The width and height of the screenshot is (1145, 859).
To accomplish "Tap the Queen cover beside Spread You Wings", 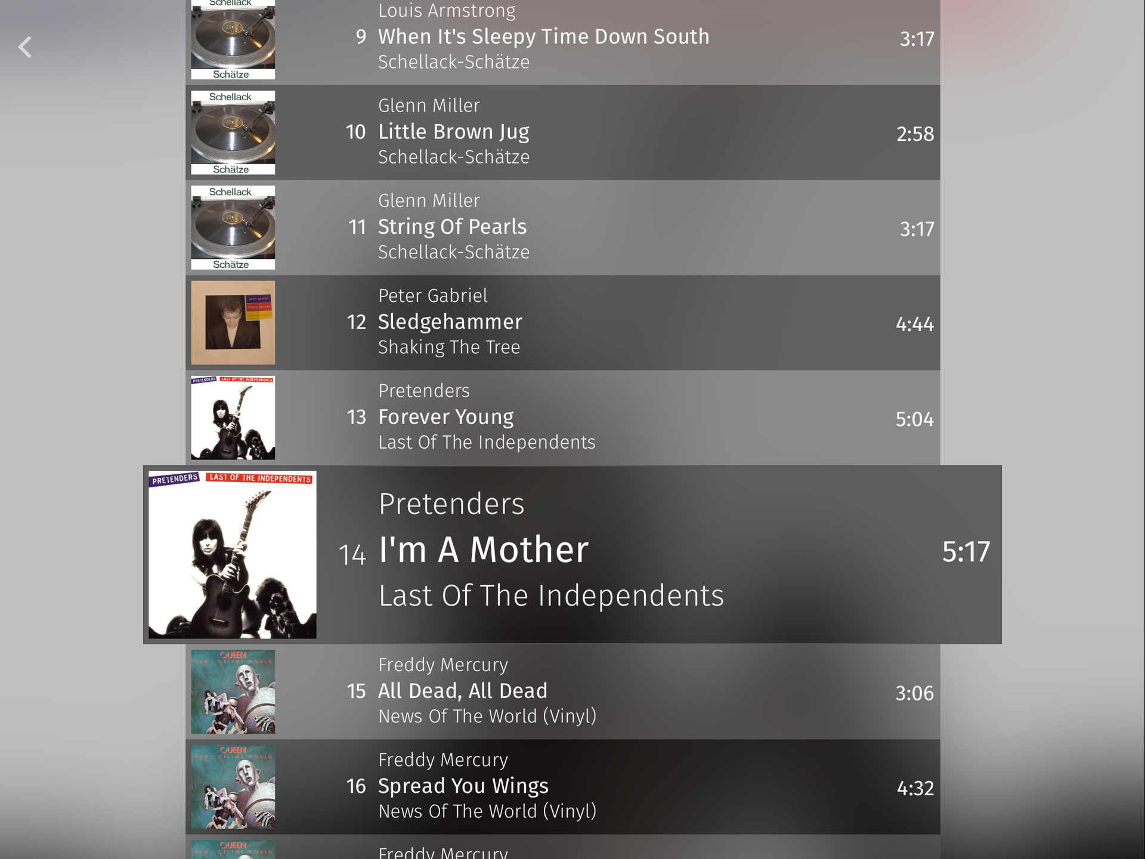I will click(x=233, y=787).
